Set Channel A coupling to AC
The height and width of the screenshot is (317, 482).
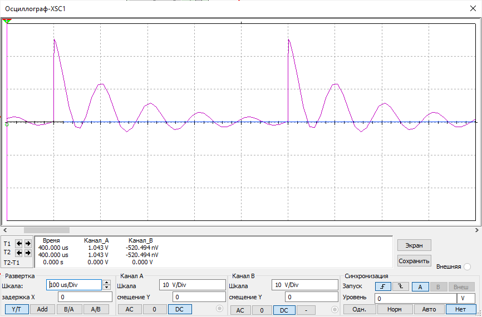coord(130,309)
